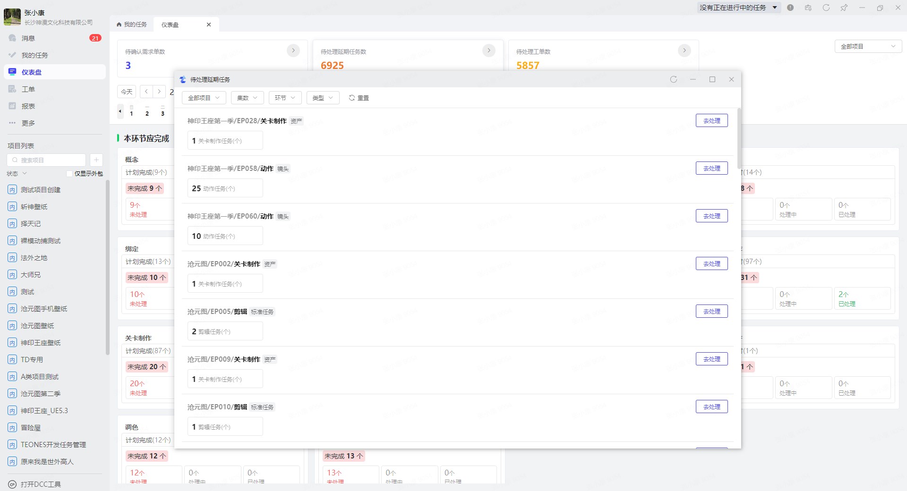Toggle 仅显示外包 checkbox

69,174
